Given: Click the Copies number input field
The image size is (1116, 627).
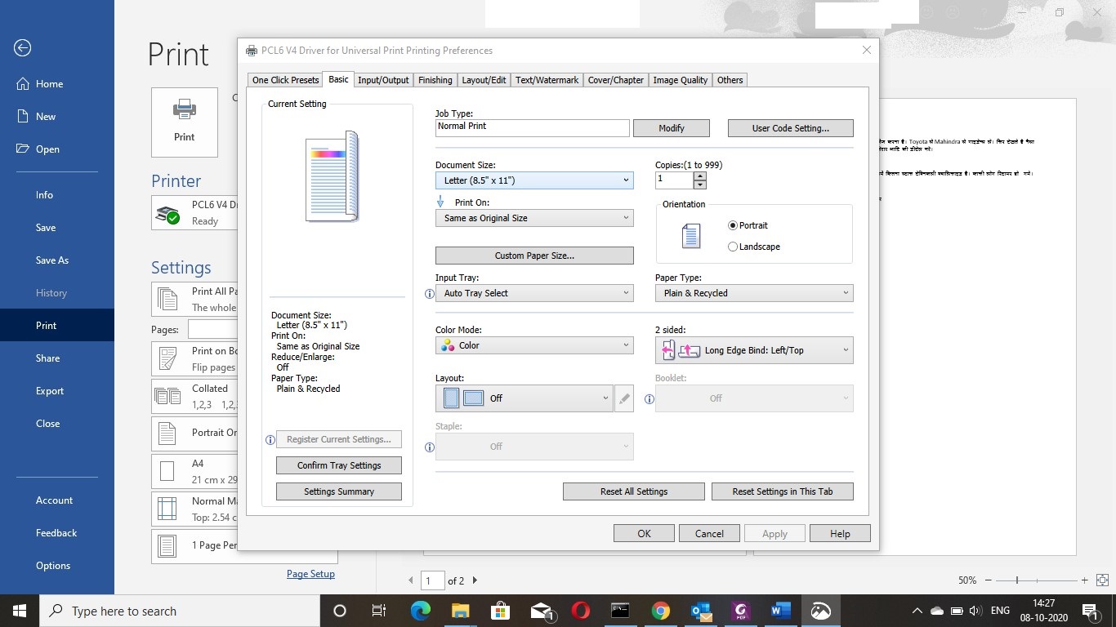Looking at the screenshot, I should 676,180.
